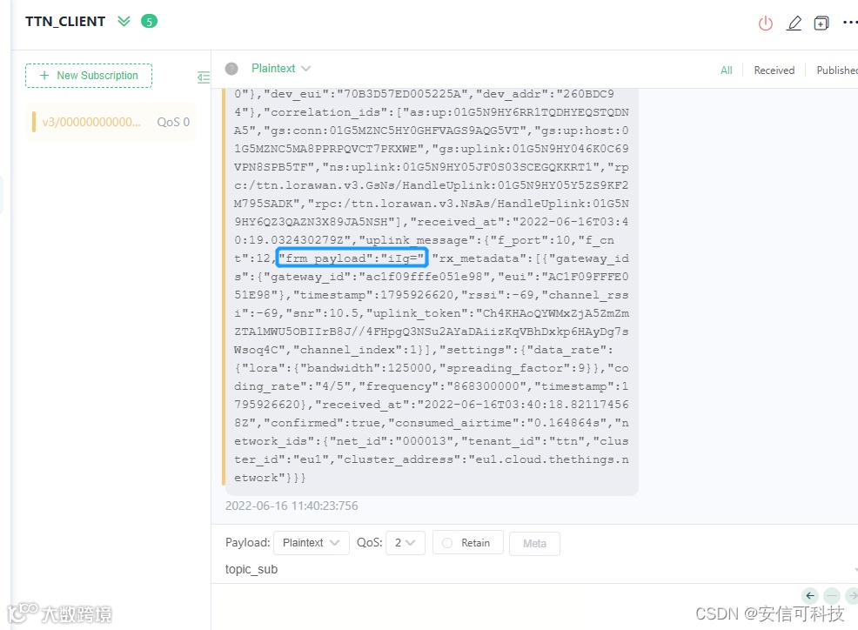Switch to the Received messages tab
This screenshot has width=858, height=630.
tap(774, 70)
